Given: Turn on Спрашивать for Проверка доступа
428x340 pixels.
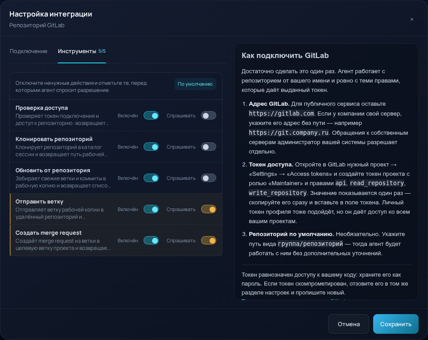Looking at the screenshot, I should (209, 116).
